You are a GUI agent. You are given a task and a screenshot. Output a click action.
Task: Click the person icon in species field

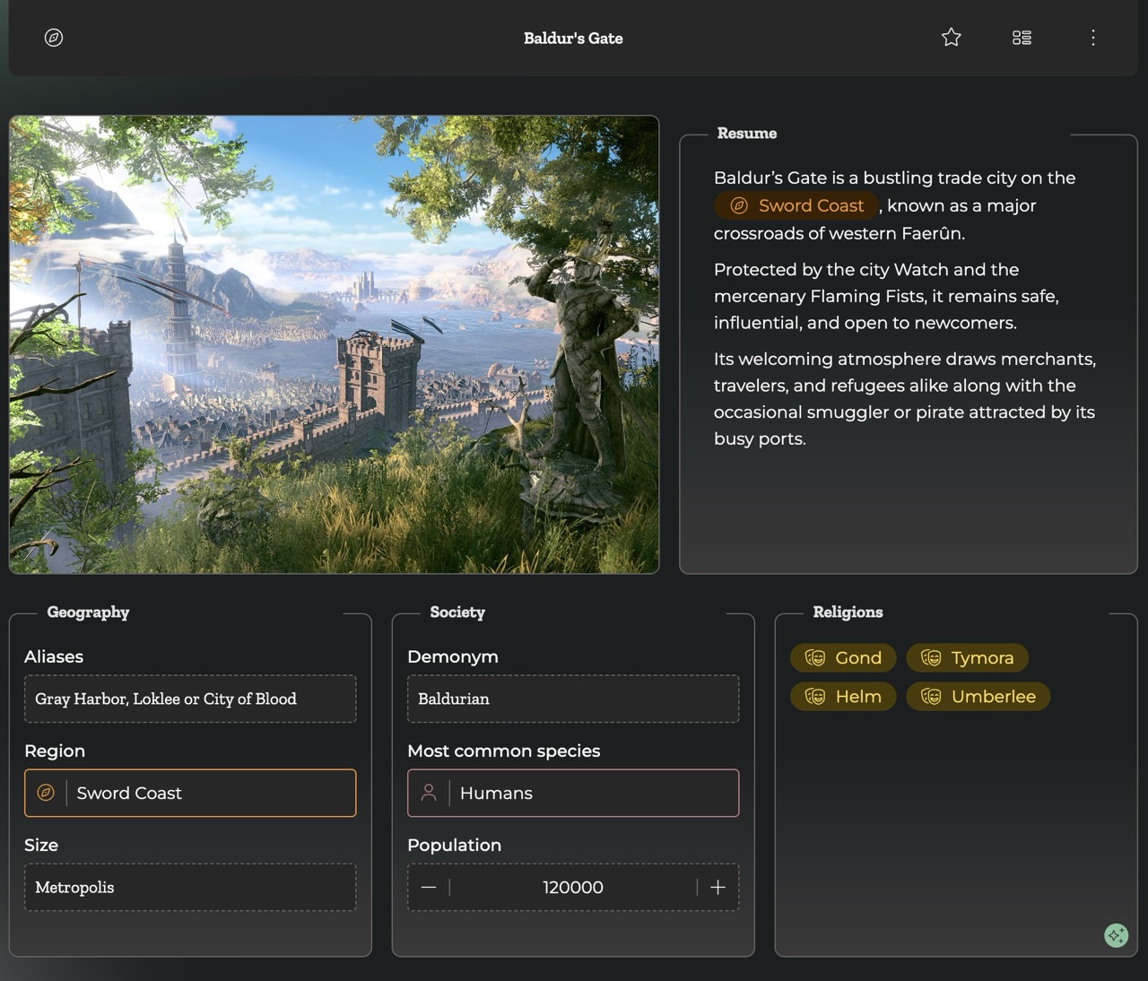coord(429,793)
